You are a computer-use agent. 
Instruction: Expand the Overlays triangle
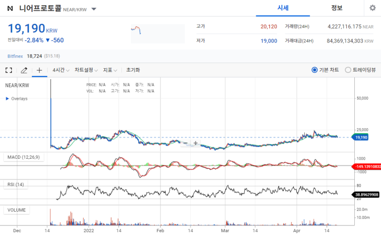(7, 99)
